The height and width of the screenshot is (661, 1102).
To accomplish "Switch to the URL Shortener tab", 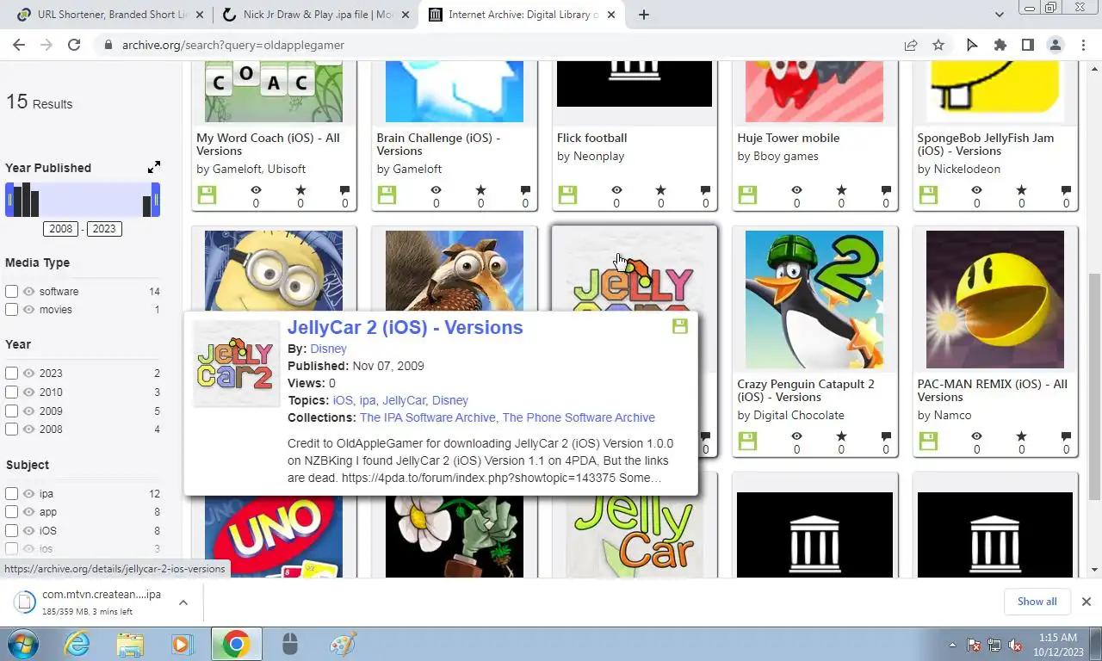I will coord(113,15).
